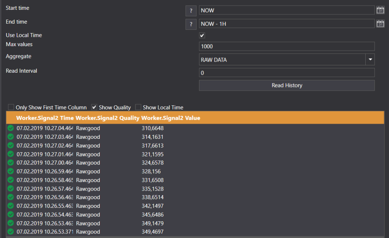The image size is (389, 238).
Task: Enable Only Show First Time Column
Action: 11,107
